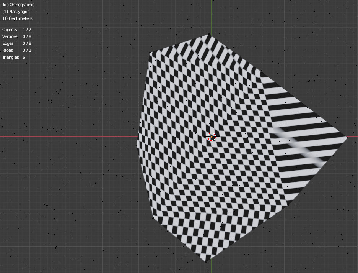Click the 'Faces 0 / 1' statistic

coord(17,50)
